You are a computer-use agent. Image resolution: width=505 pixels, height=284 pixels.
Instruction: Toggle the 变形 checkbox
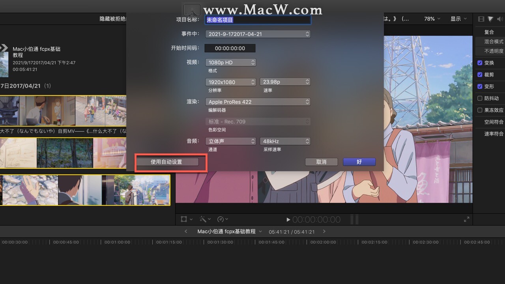pos(480,86)
